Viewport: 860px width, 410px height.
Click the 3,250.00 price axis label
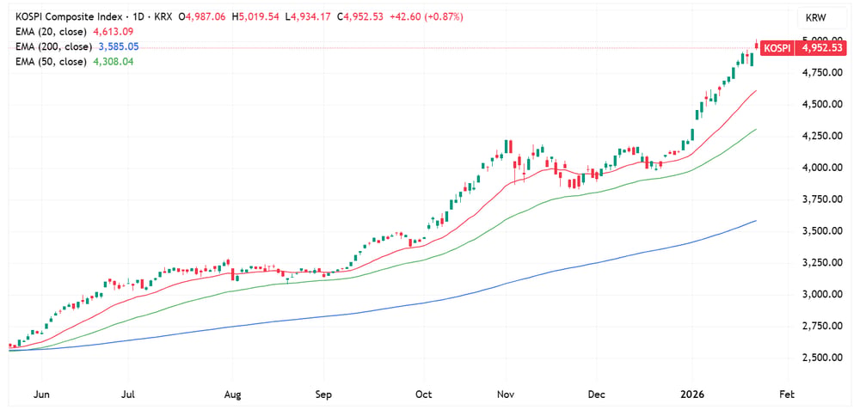click(x=821, y=262)
